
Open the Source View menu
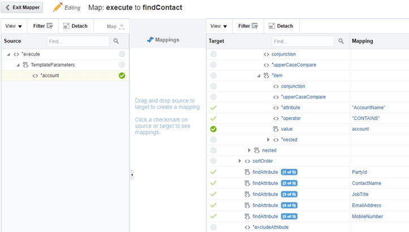tap(12, 26)
